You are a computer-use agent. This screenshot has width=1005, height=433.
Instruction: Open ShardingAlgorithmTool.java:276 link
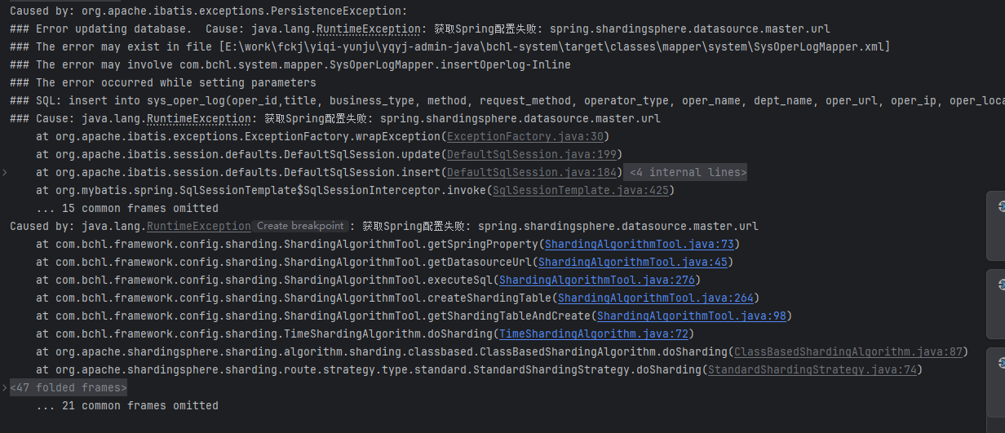(596, 280)
